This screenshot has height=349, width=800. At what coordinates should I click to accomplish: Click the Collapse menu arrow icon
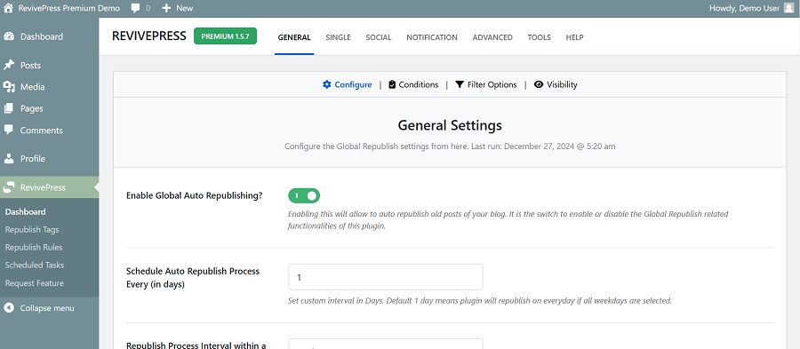pos(9,308)
